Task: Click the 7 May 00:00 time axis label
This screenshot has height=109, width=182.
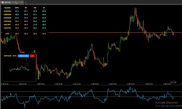Action: point(149,84)
